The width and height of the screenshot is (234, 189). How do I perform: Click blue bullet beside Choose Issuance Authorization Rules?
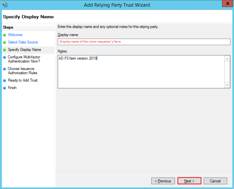click(4, 69)
